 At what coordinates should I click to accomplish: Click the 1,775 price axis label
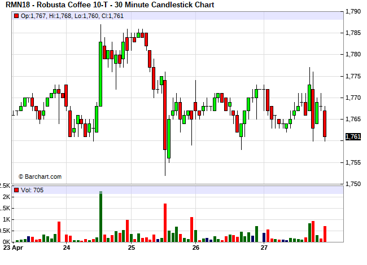[353, 76]
